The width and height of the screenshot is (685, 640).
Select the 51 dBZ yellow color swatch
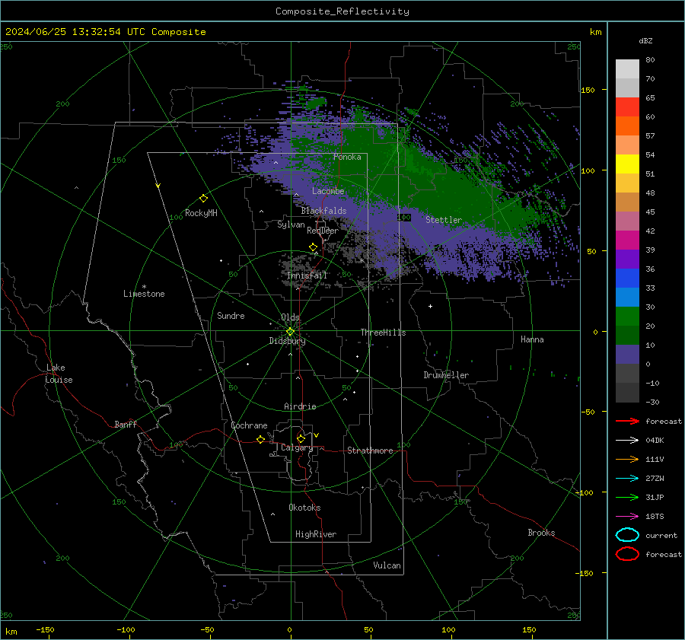[x=627, y=164]
